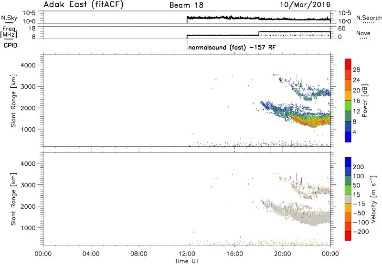Screen dimensions: 382x264
Task: Click the light green 12–16 dB power swatch
Action: click(348, 105)
